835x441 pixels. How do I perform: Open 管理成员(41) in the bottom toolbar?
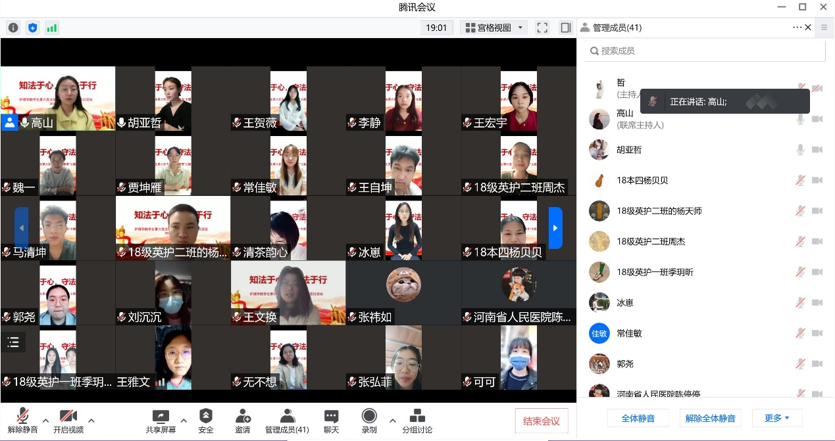[x=287, y=421]
